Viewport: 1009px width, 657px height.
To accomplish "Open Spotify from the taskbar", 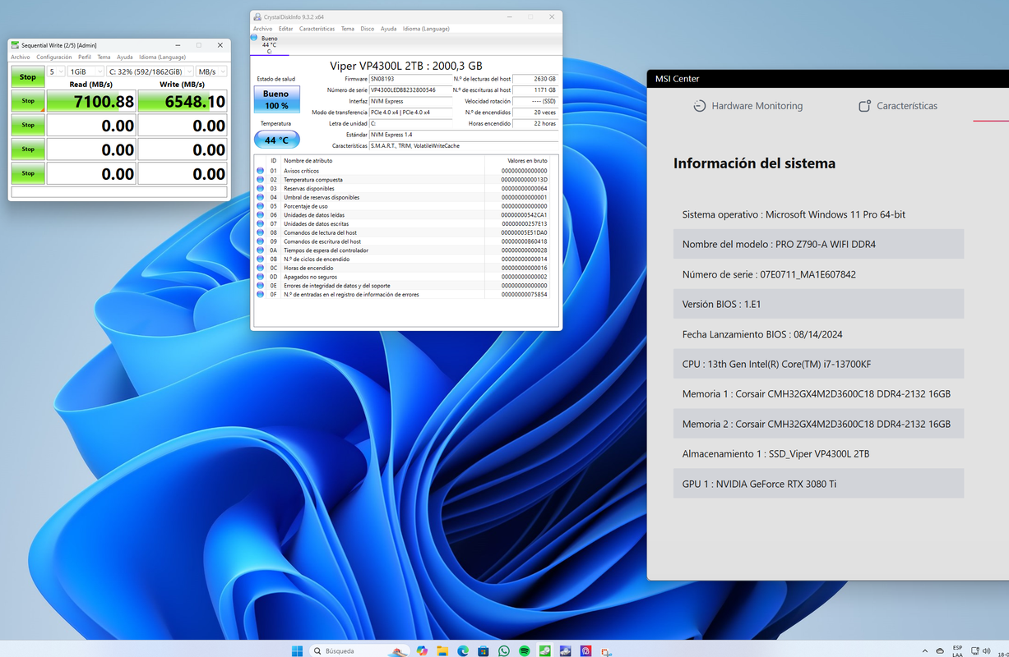I will [524, 650].
